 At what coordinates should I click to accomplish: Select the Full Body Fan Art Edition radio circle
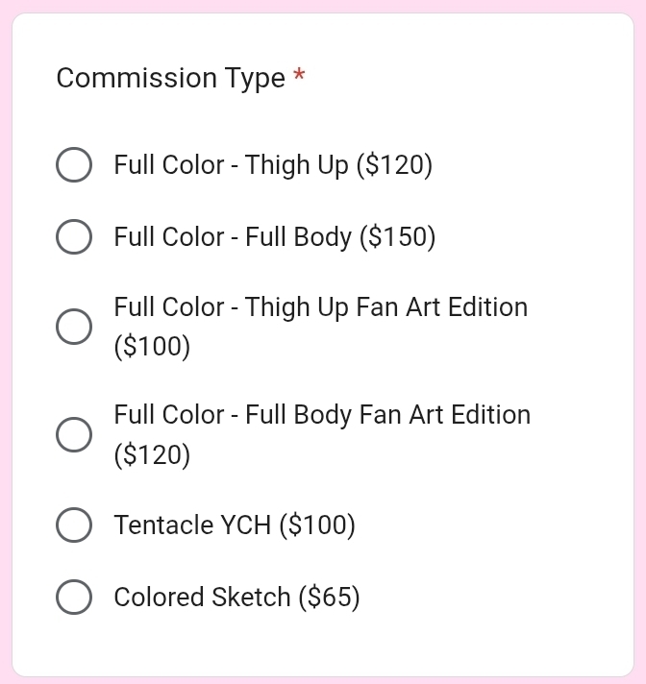74,434
